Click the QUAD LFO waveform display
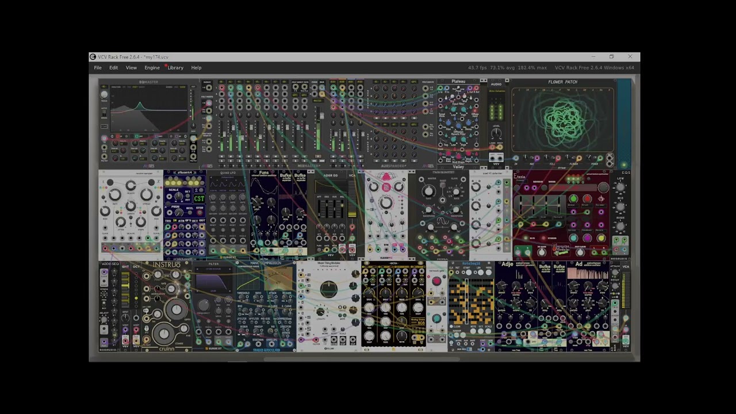 pos(228,184)
